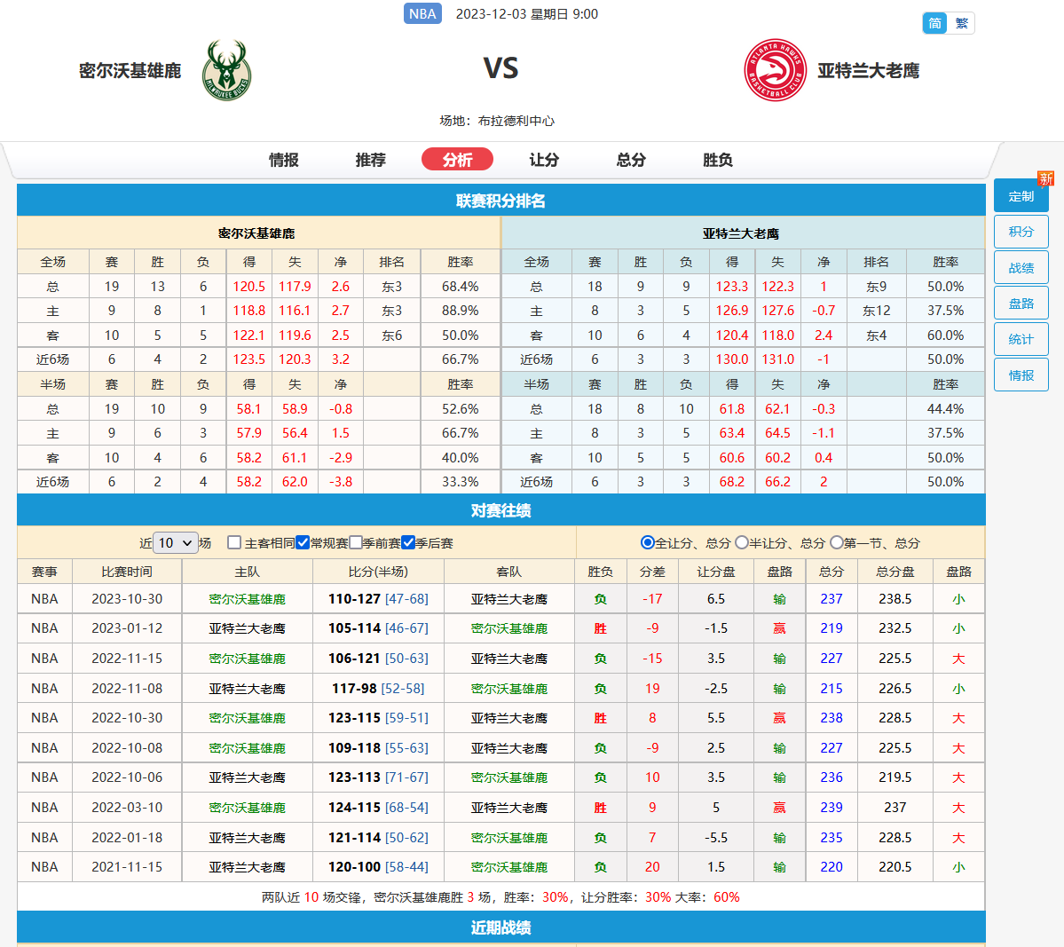Check the 季前赛 checkbox

coord(355,541)
